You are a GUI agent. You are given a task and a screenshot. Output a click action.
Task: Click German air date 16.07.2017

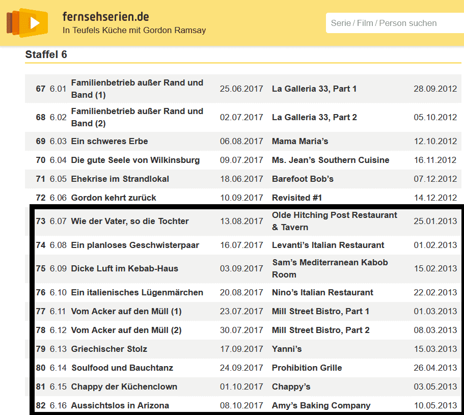(241, 245)
